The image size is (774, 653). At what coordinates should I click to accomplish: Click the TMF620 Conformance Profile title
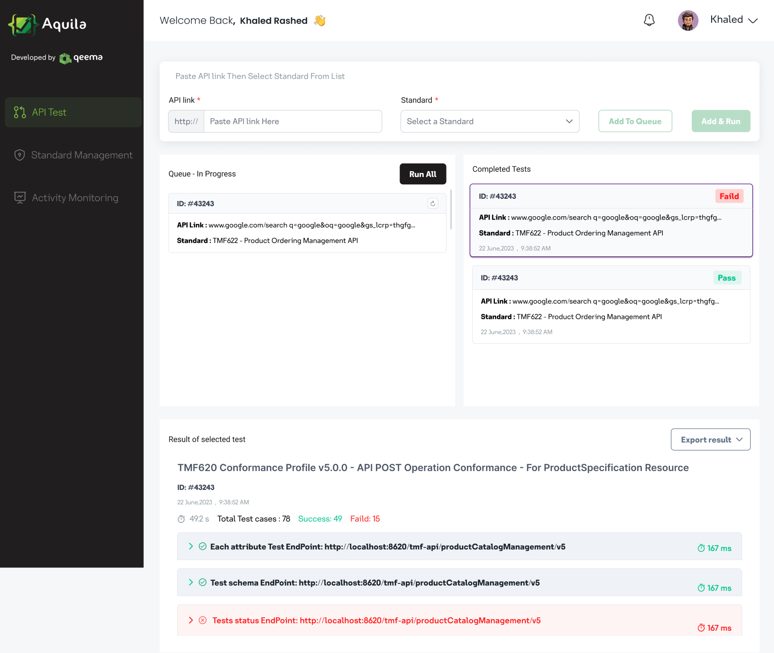433,468
